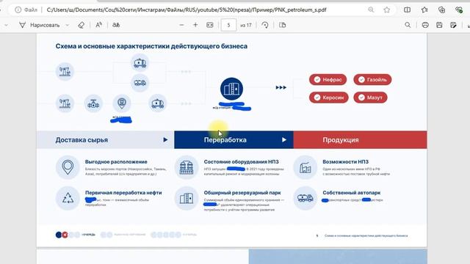Open PDF search with magnifier icon
The image size is (470, 264).
click(408, 25)
